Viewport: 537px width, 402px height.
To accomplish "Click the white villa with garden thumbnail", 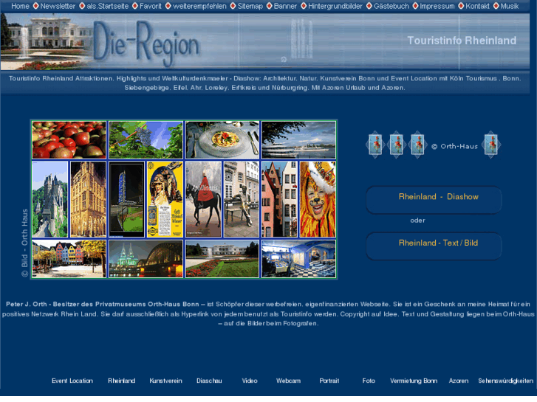I will (222, 259).
